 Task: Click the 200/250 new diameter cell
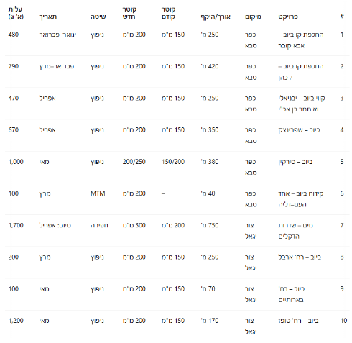tap(134, 162)
